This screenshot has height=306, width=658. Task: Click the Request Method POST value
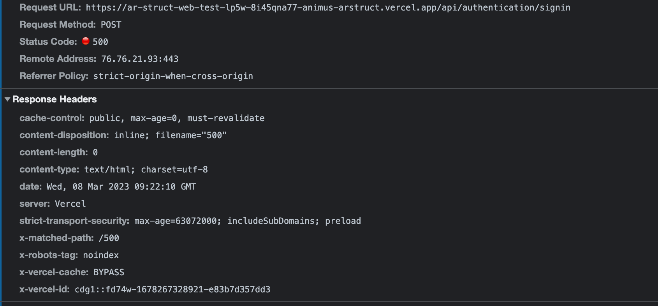111,24
